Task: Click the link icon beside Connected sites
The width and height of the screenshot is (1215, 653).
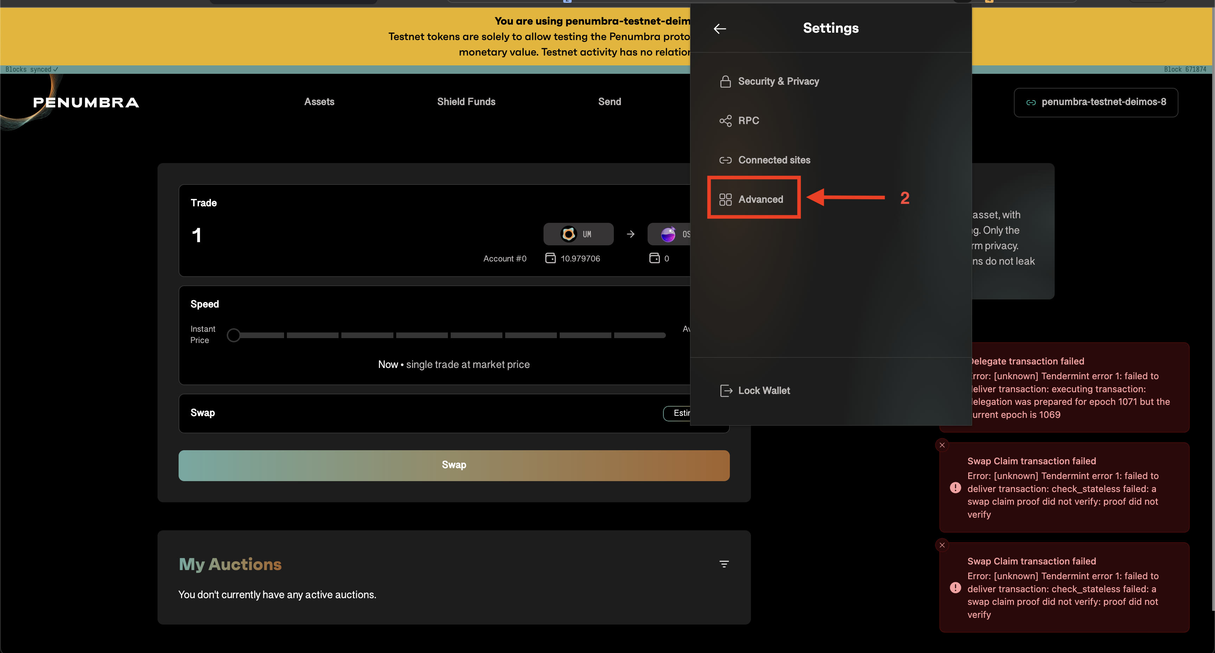Action: click(x=725, y=160)
